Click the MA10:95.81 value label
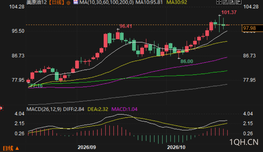Image resolution: width=263 pixels, height=152 pixels. coord(149,2)
